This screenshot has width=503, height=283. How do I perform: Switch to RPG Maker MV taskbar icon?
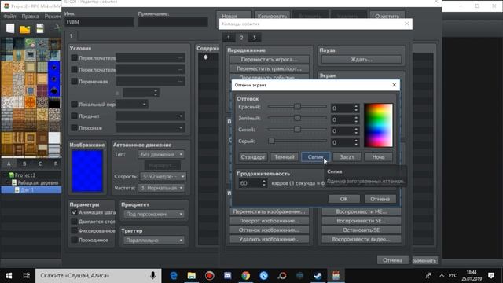(336, 276)
